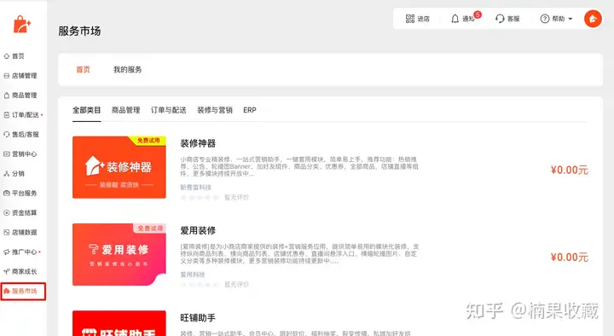614x336 pixels.
Task: Click the 店铺管理 sidebar icon
Action: (x=7, y=76)
